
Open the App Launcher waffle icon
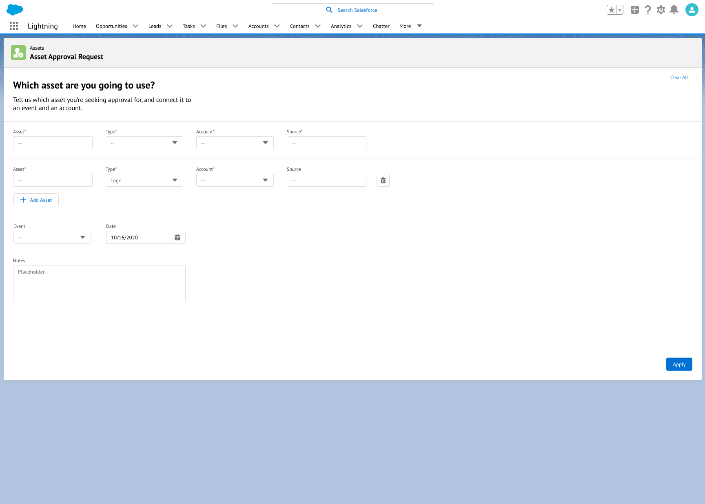13,26
